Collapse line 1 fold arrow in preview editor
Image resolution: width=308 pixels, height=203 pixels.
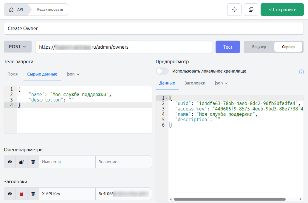coord(167,98)
